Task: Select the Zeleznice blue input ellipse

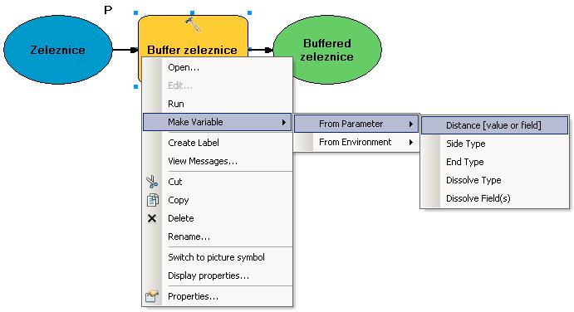Action: tap(58, 50)
